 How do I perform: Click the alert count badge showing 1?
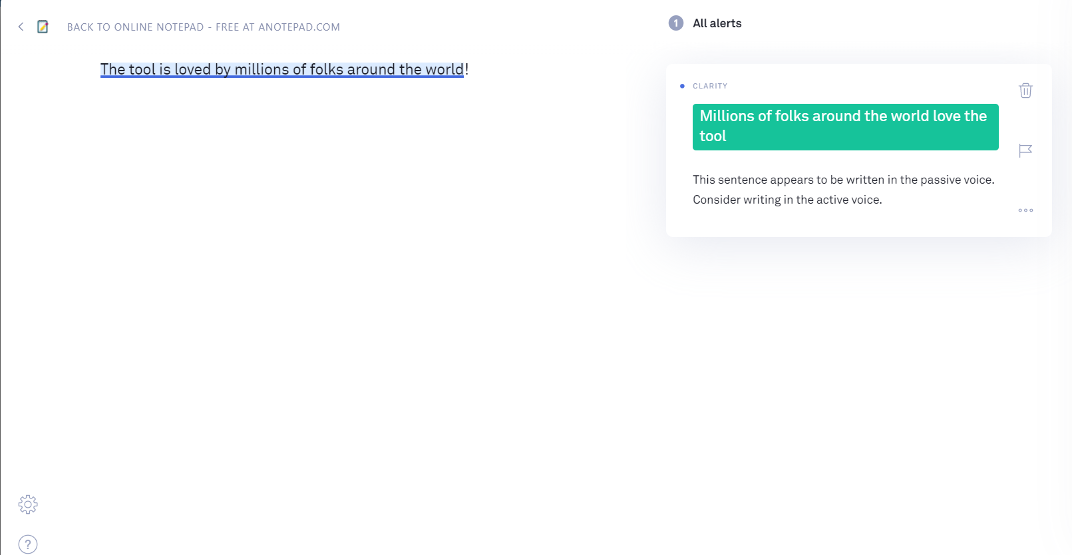coord(676,23)
